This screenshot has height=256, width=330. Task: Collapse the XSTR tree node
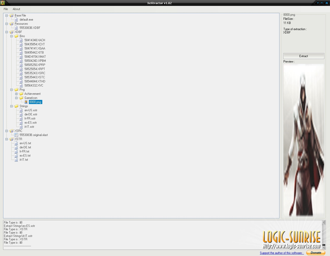pyautogui.click(x=7, y=139)
